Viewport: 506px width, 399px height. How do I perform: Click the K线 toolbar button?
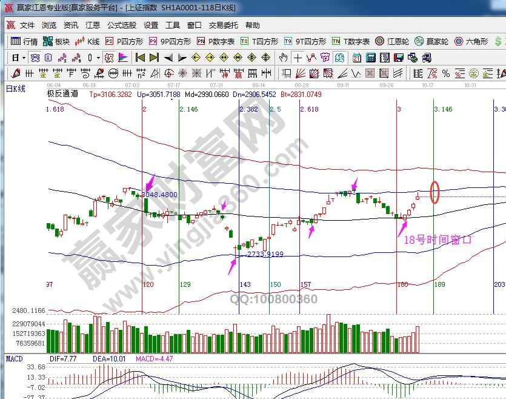(x=87, y=41)
